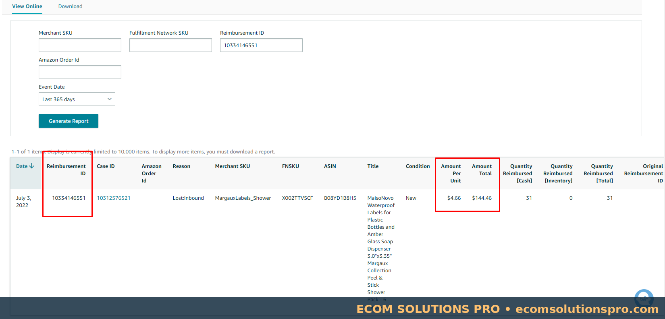Click the $4.66 amount per unit
The image size is (665, 319).
point(454,198)
